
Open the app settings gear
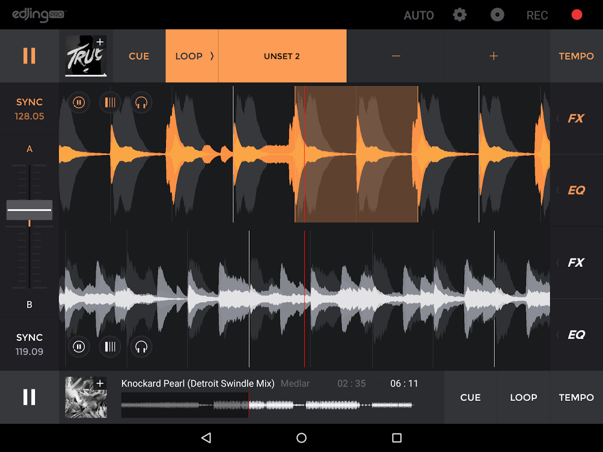click(459, 15)
